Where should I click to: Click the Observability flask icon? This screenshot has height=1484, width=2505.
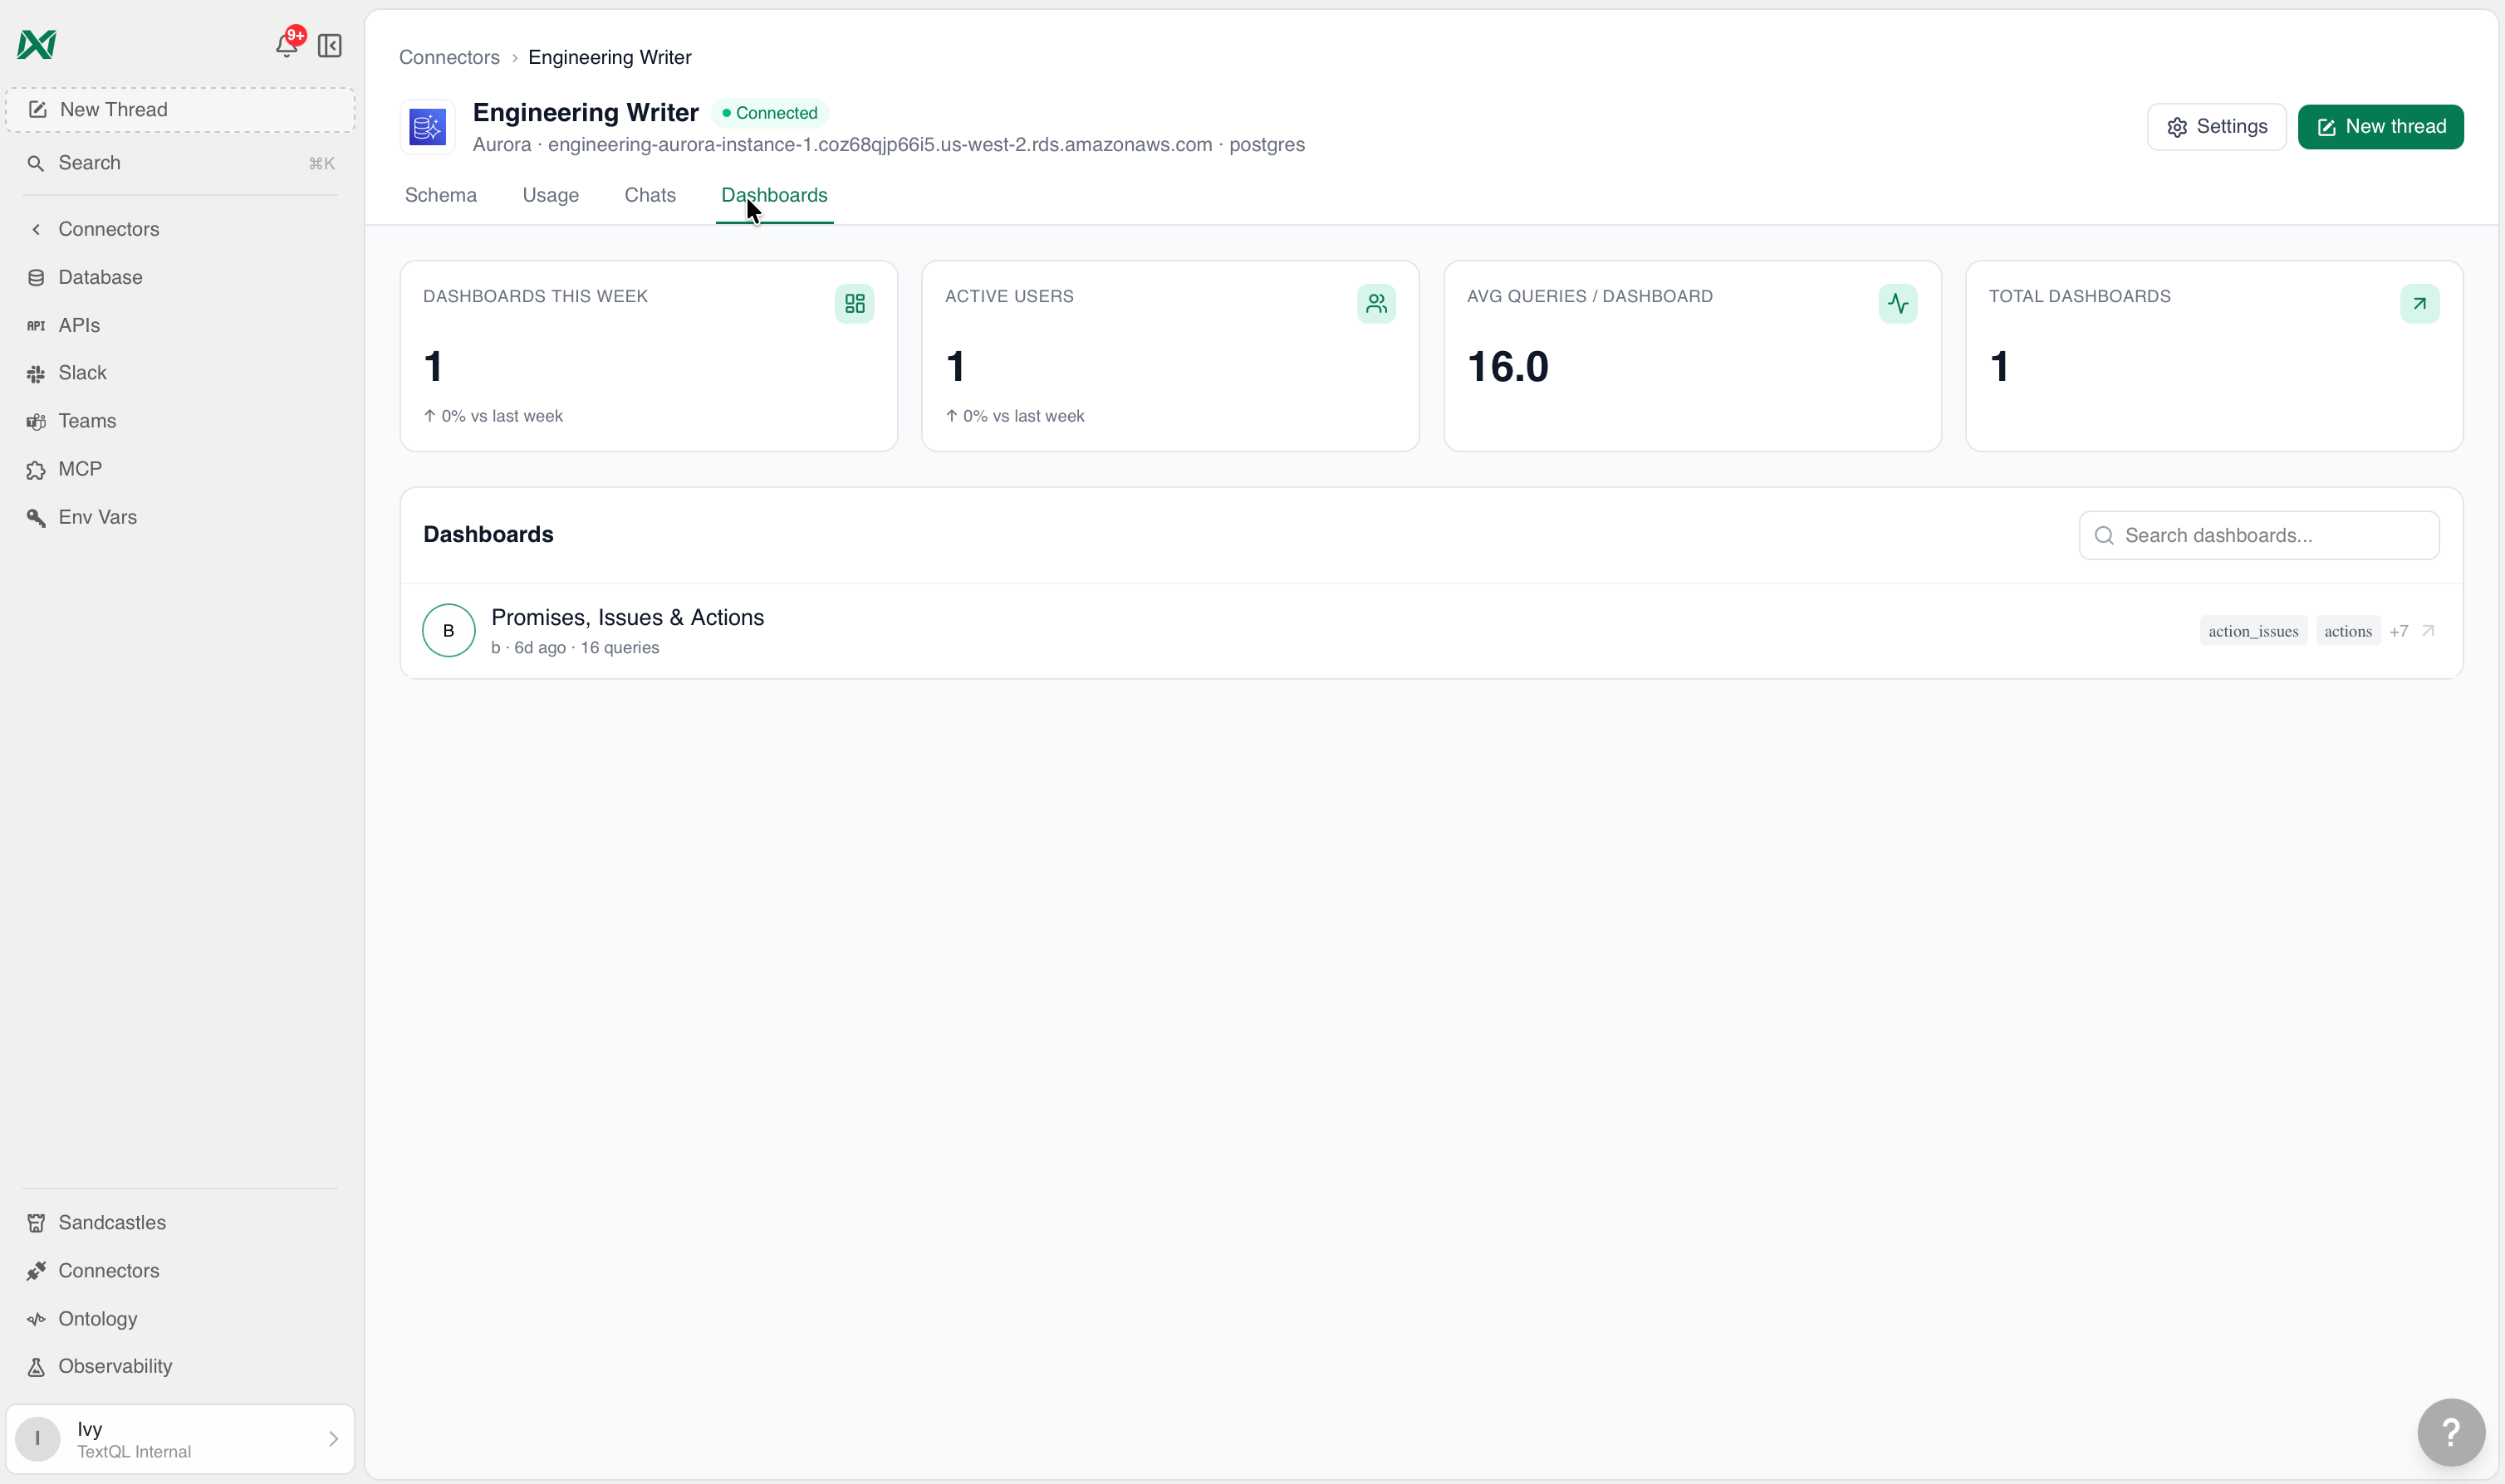(36, 1367)
